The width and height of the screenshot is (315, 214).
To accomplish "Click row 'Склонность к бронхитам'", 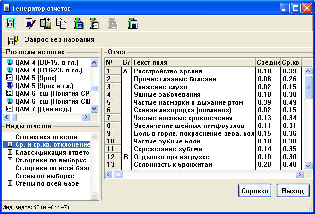I will (203, 164).
